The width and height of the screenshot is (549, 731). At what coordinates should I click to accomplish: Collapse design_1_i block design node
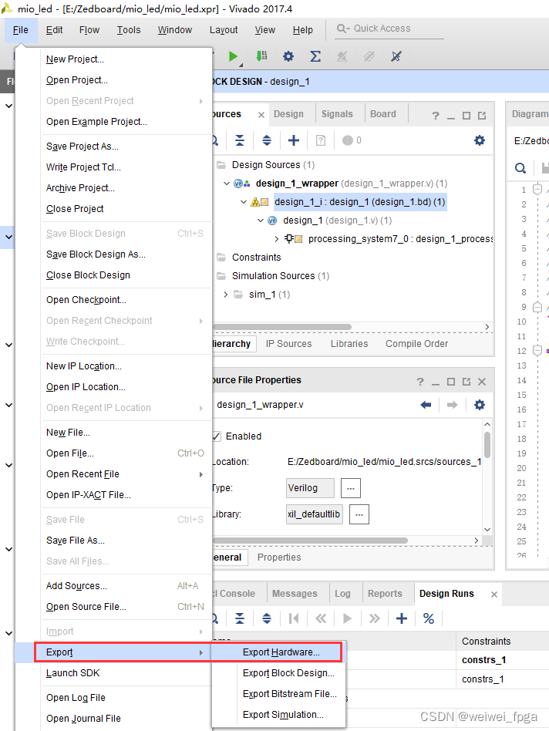pyautogui.click(x=244, y=202)
